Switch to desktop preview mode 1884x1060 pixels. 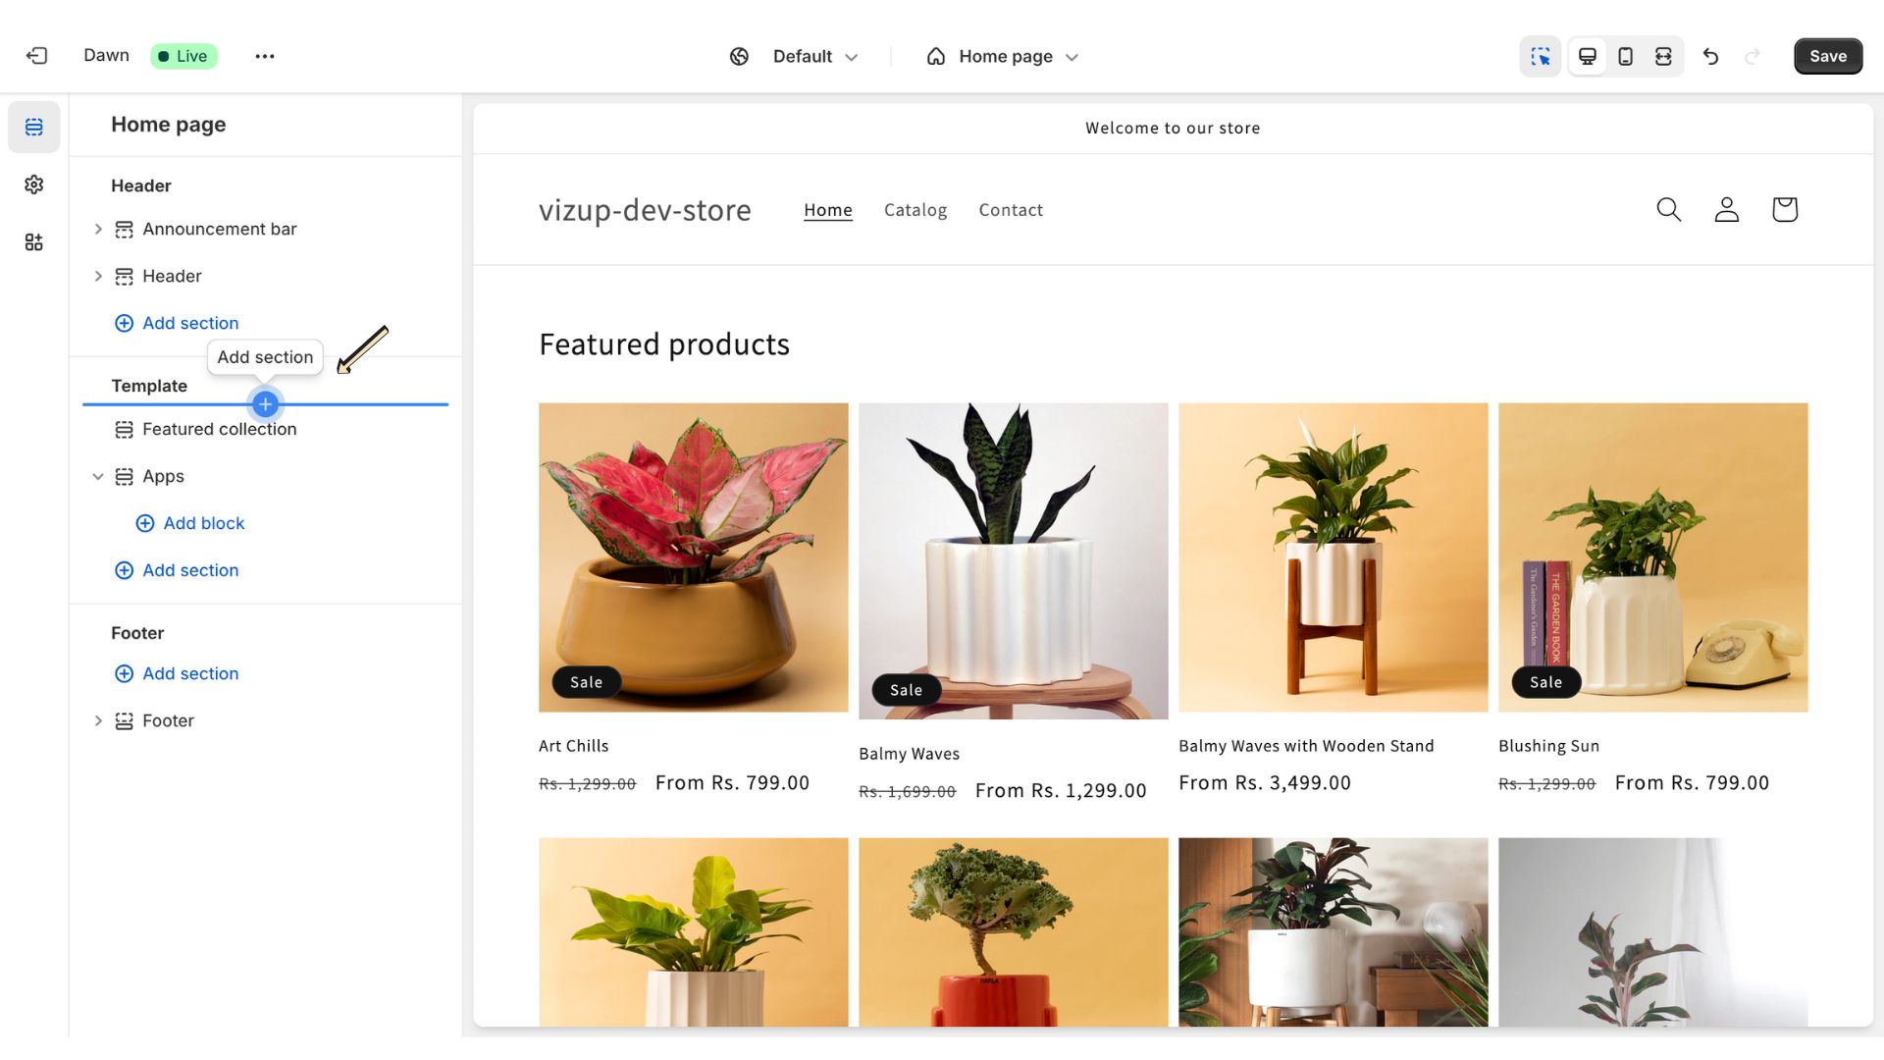(x=1587, y=56)
